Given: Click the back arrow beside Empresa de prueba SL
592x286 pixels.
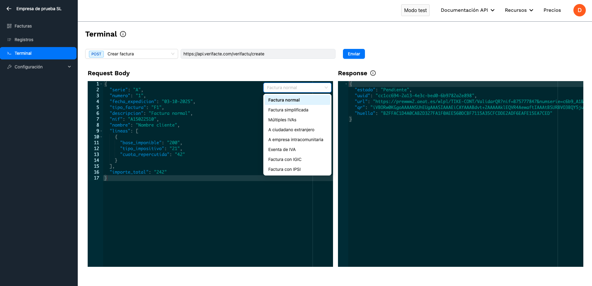Looking at the screenshot, I should (9, 9).
